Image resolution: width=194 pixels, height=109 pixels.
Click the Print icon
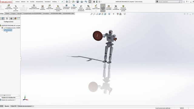tap(82, 2)
